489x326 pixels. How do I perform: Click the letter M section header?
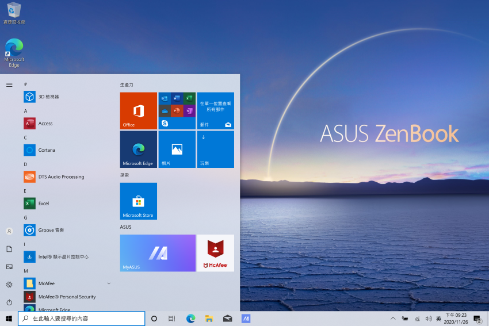pos(26,271)
